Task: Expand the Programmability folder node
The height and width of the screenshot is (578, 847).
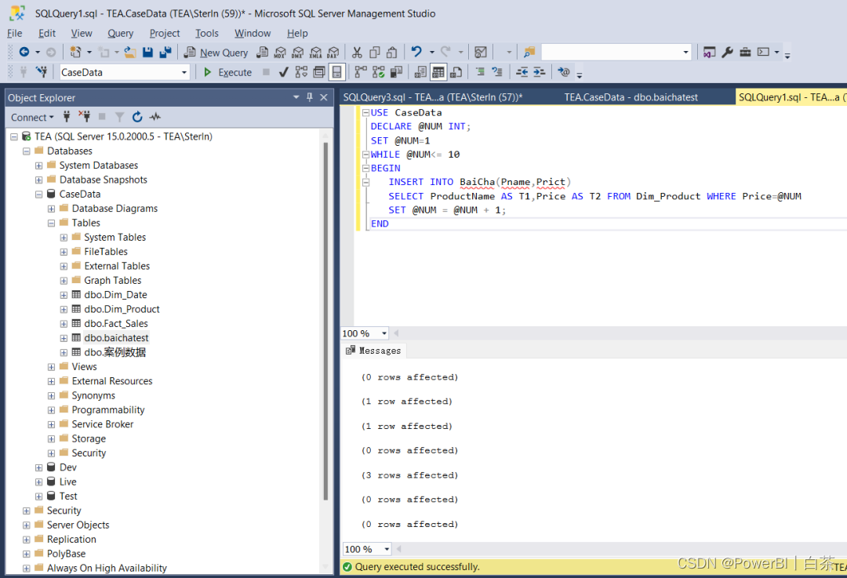Action: pos(51,410)
